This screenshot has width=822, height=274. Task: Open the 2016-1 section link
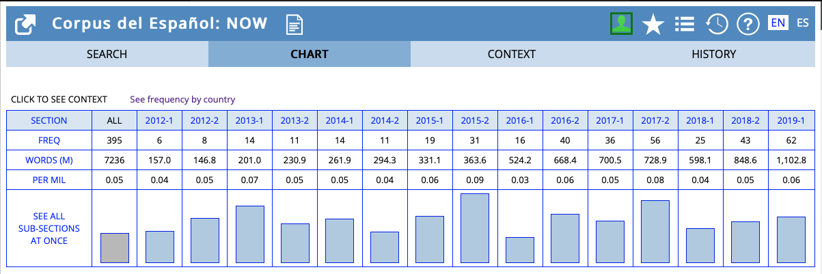tap(520, 120)
